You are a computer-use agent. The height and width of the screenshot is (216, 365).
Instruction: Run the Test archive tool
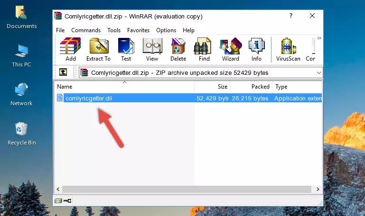point(126,49)
